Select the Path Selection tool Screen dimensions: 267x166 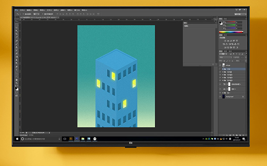tap(16, 73)
